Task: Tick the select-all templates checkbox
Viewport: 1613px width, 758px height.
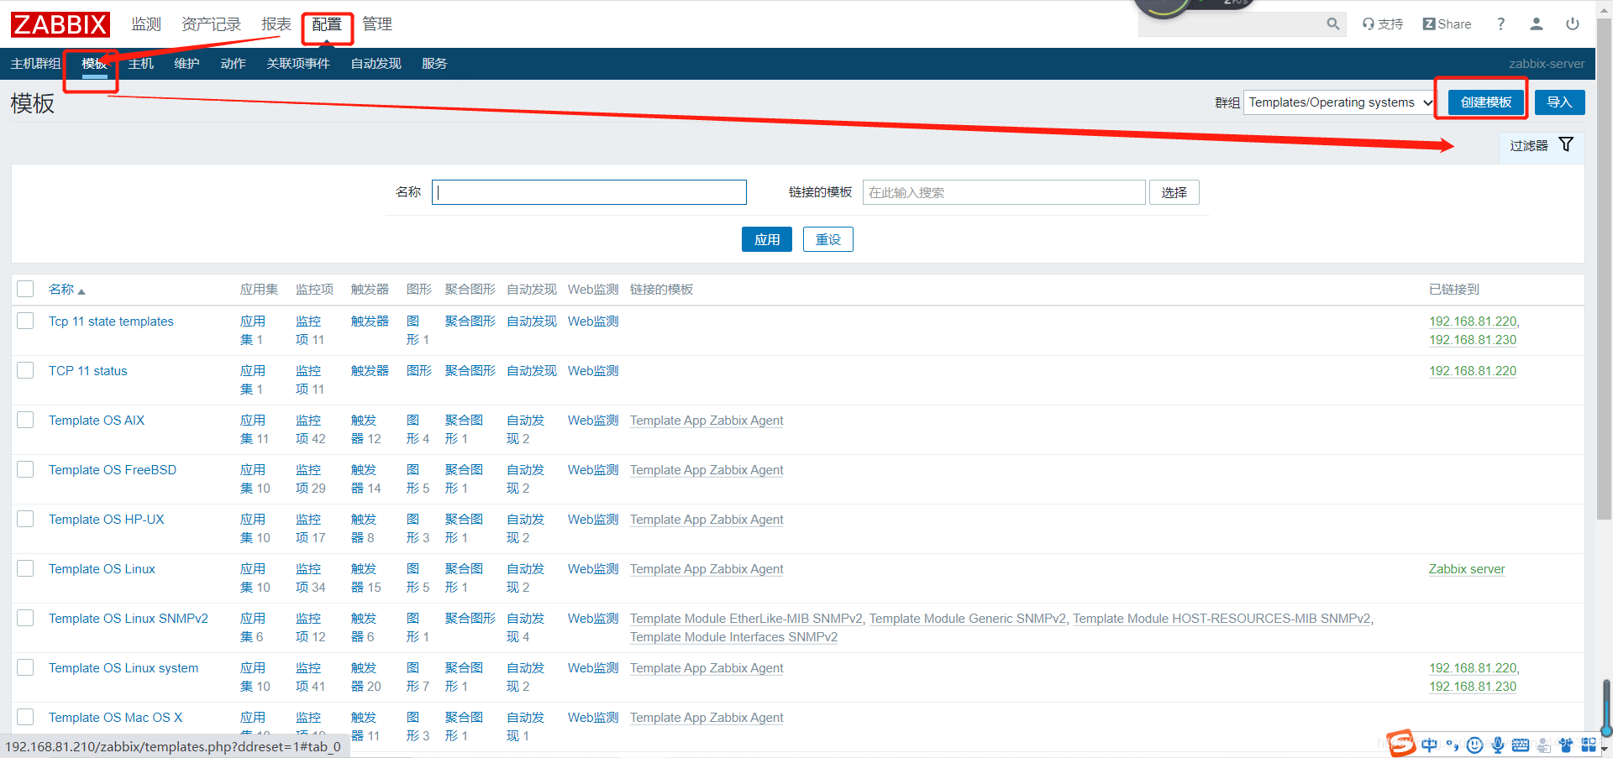Action: tap(25, 289)
